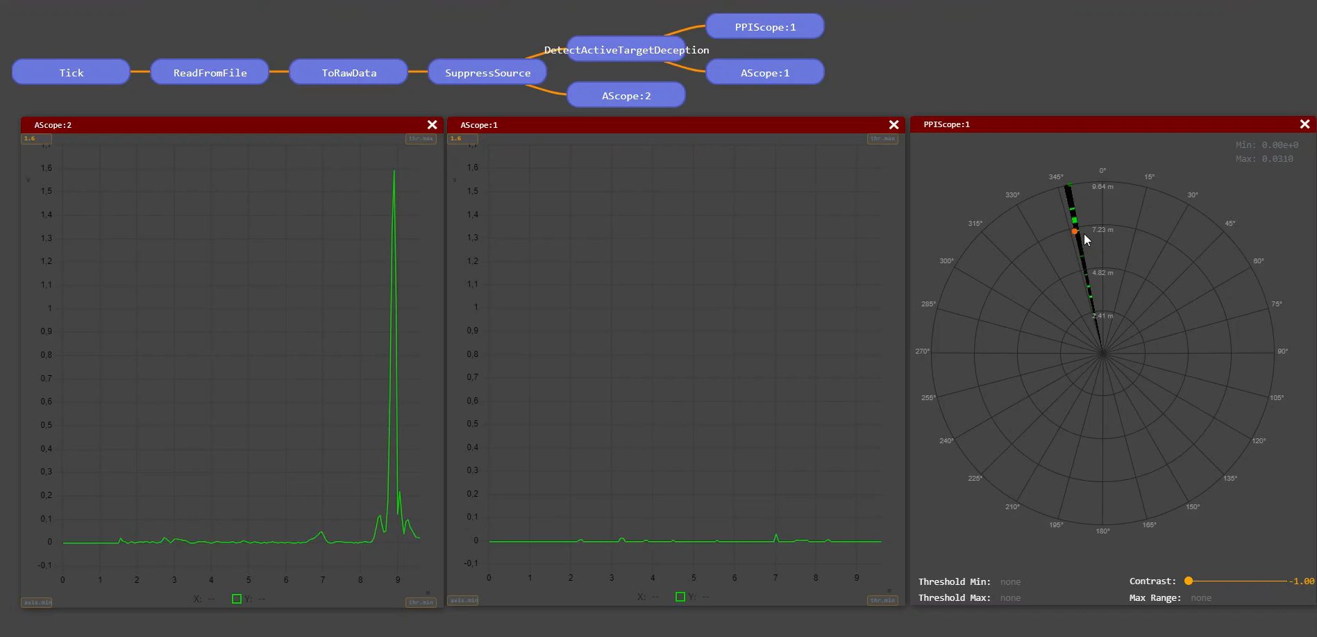Viewport: 1317px width, 637px height.
Task: Edit AScope:2 axis max value 1.6
Action: (36, 138)
